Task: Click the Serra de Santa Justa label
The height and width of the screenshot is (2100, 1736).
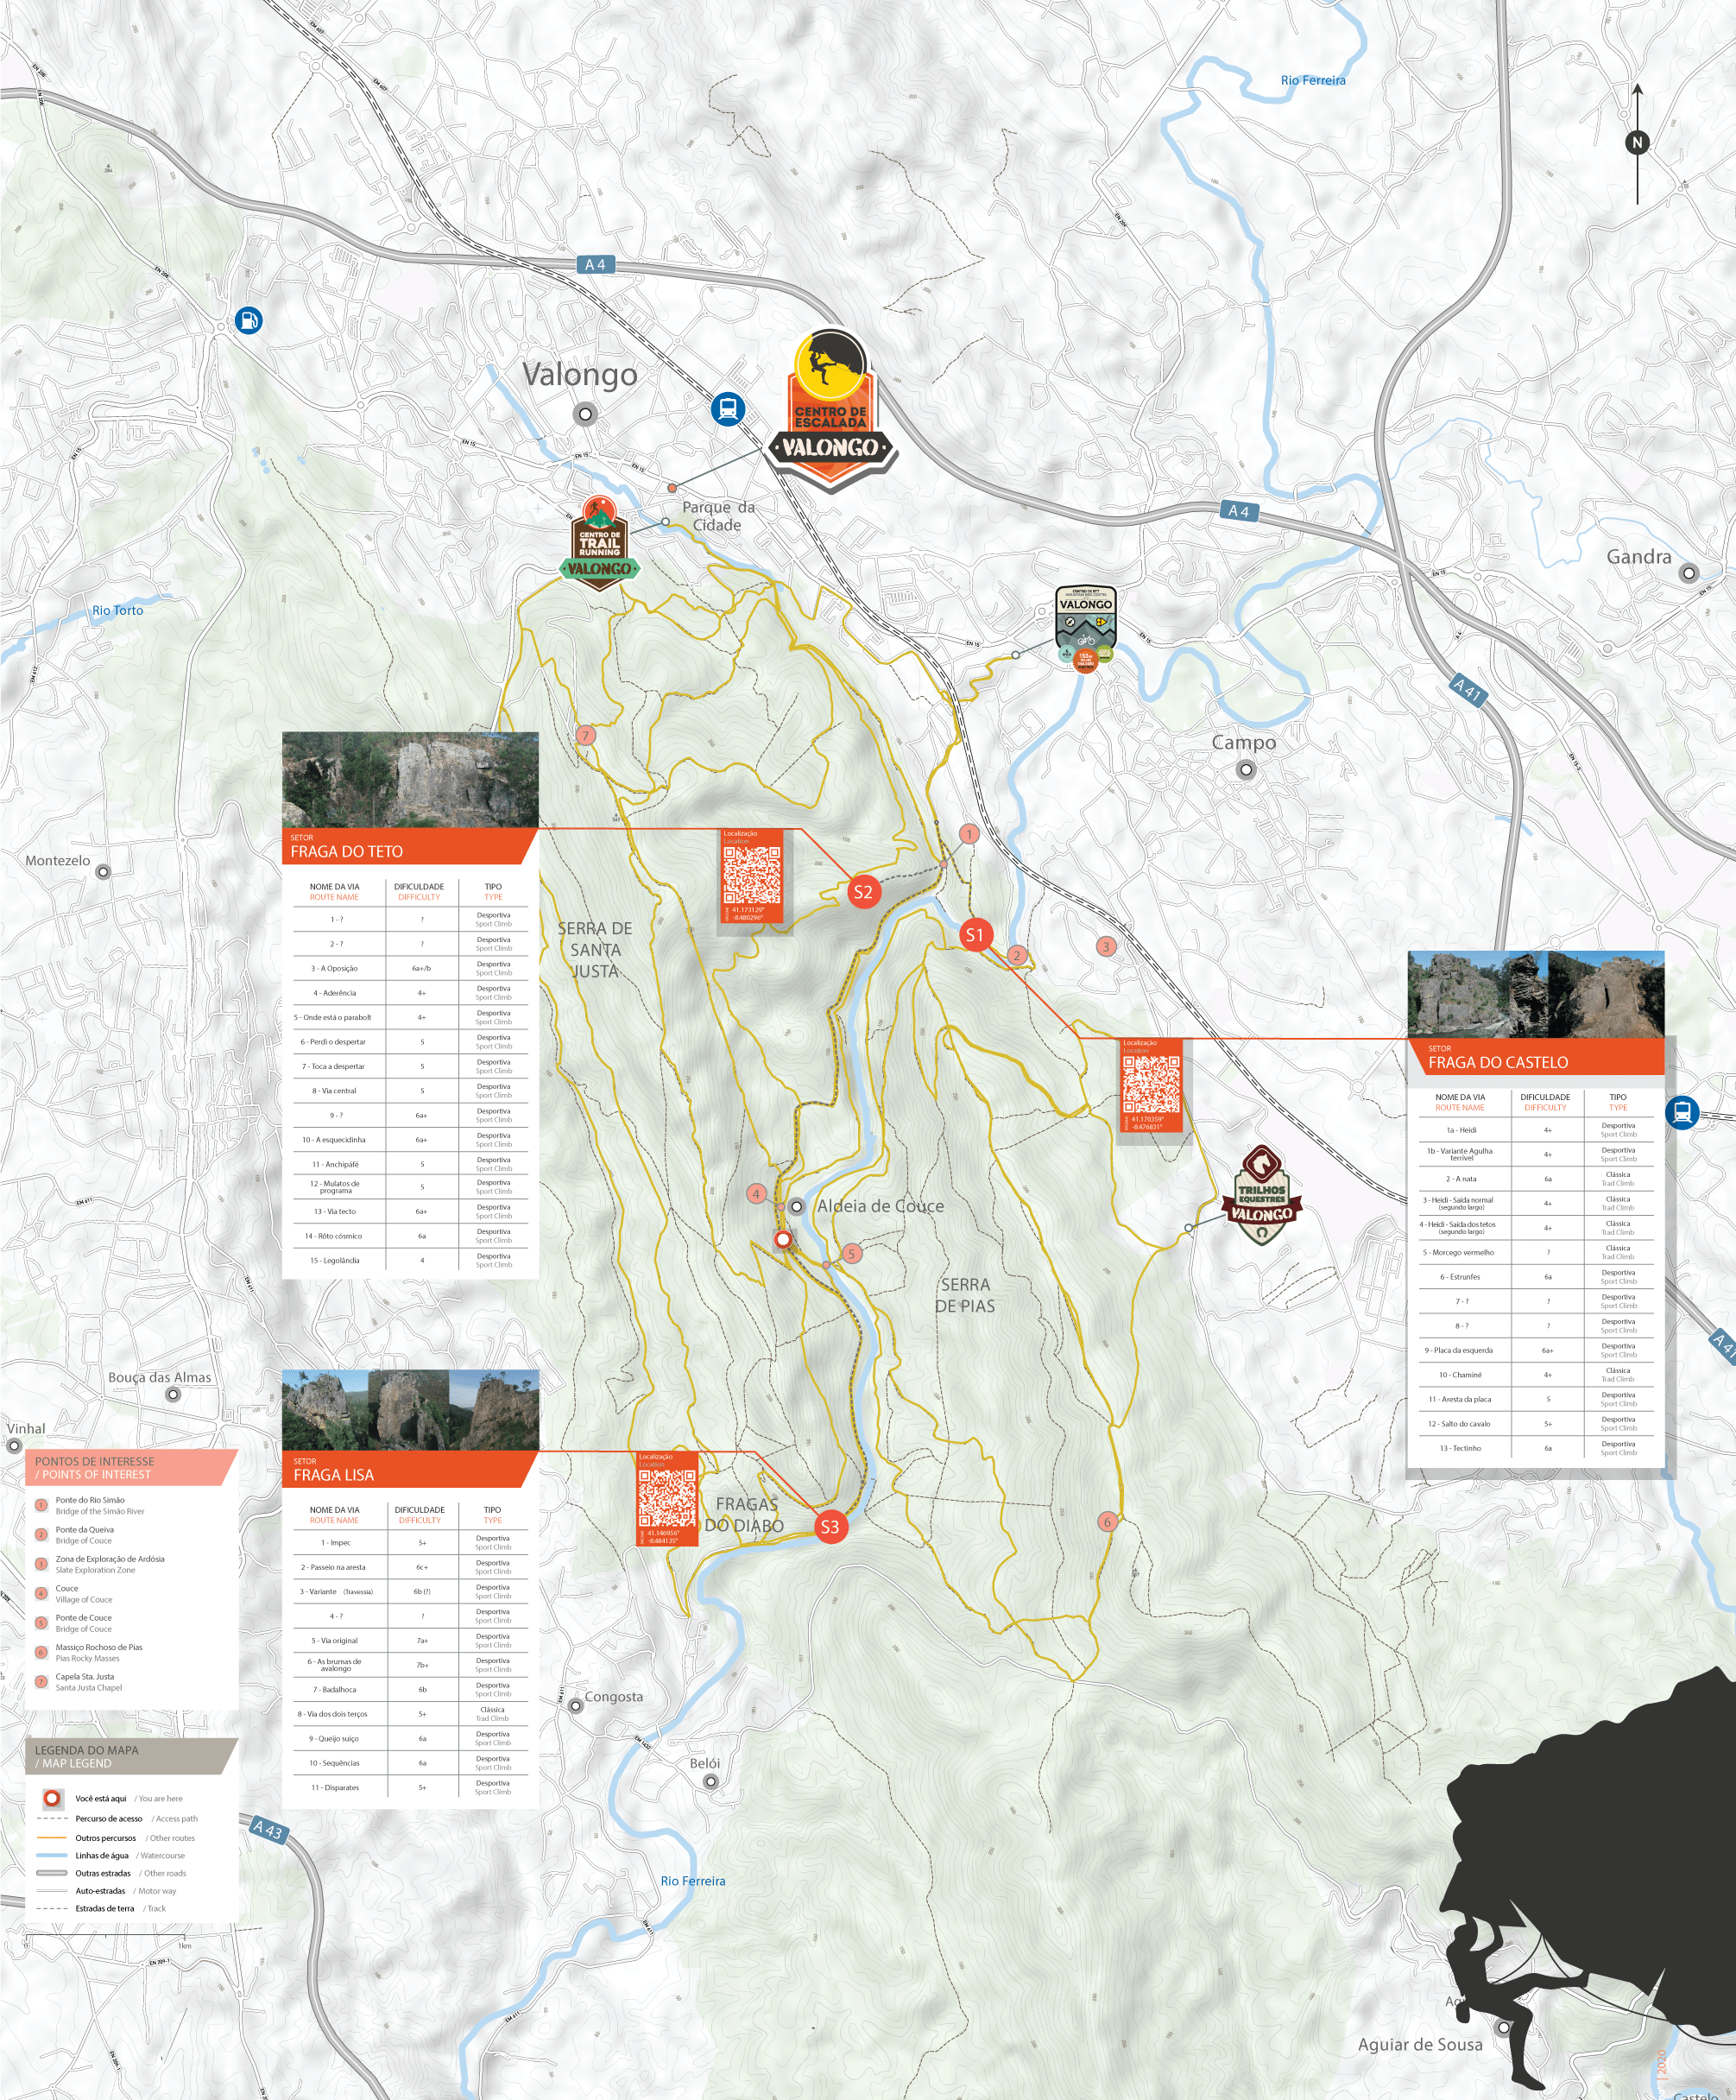Action: [595, 949]
